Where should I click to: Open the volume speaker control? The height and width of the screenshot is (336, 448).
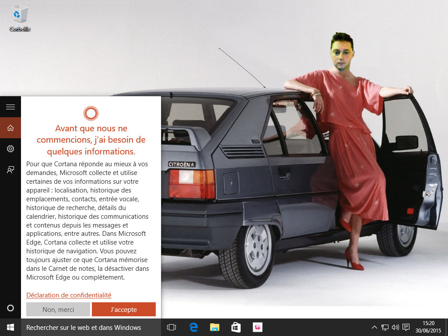click(395, 327)
